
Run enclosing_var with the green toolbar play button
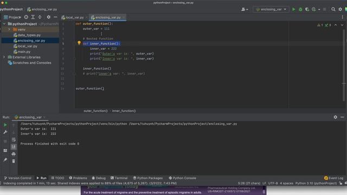coord(294,9)
